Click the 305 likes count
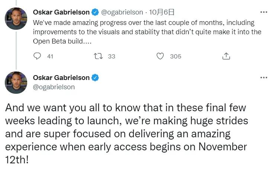 pyautogui.click(x=175, y=57)
